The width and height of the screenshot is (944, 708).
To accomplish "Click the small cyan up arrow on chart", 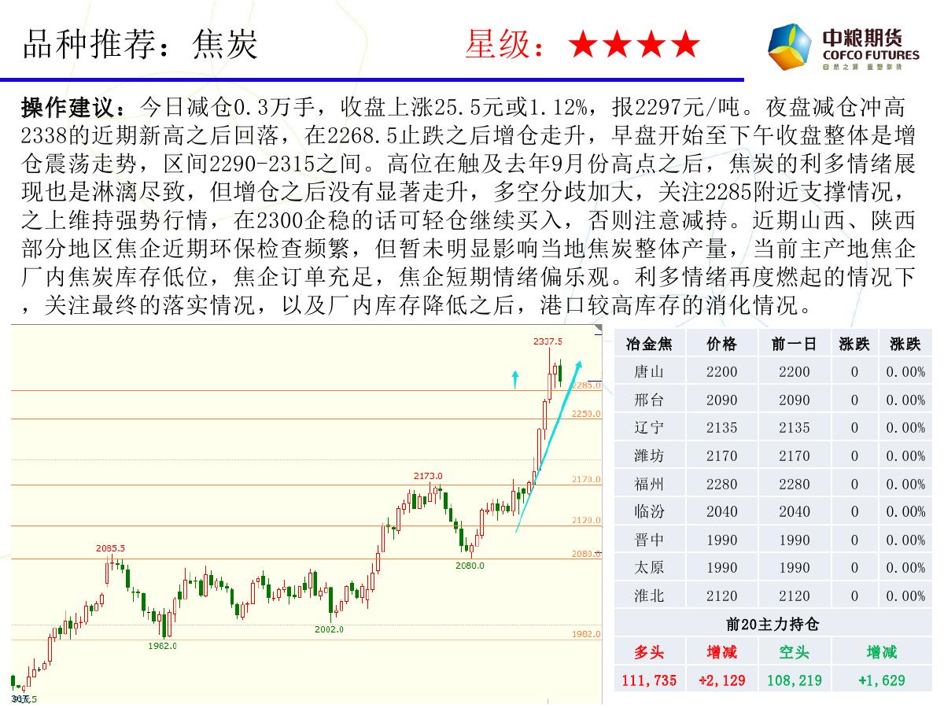I will pyautogui.click(x=514, y=379).
